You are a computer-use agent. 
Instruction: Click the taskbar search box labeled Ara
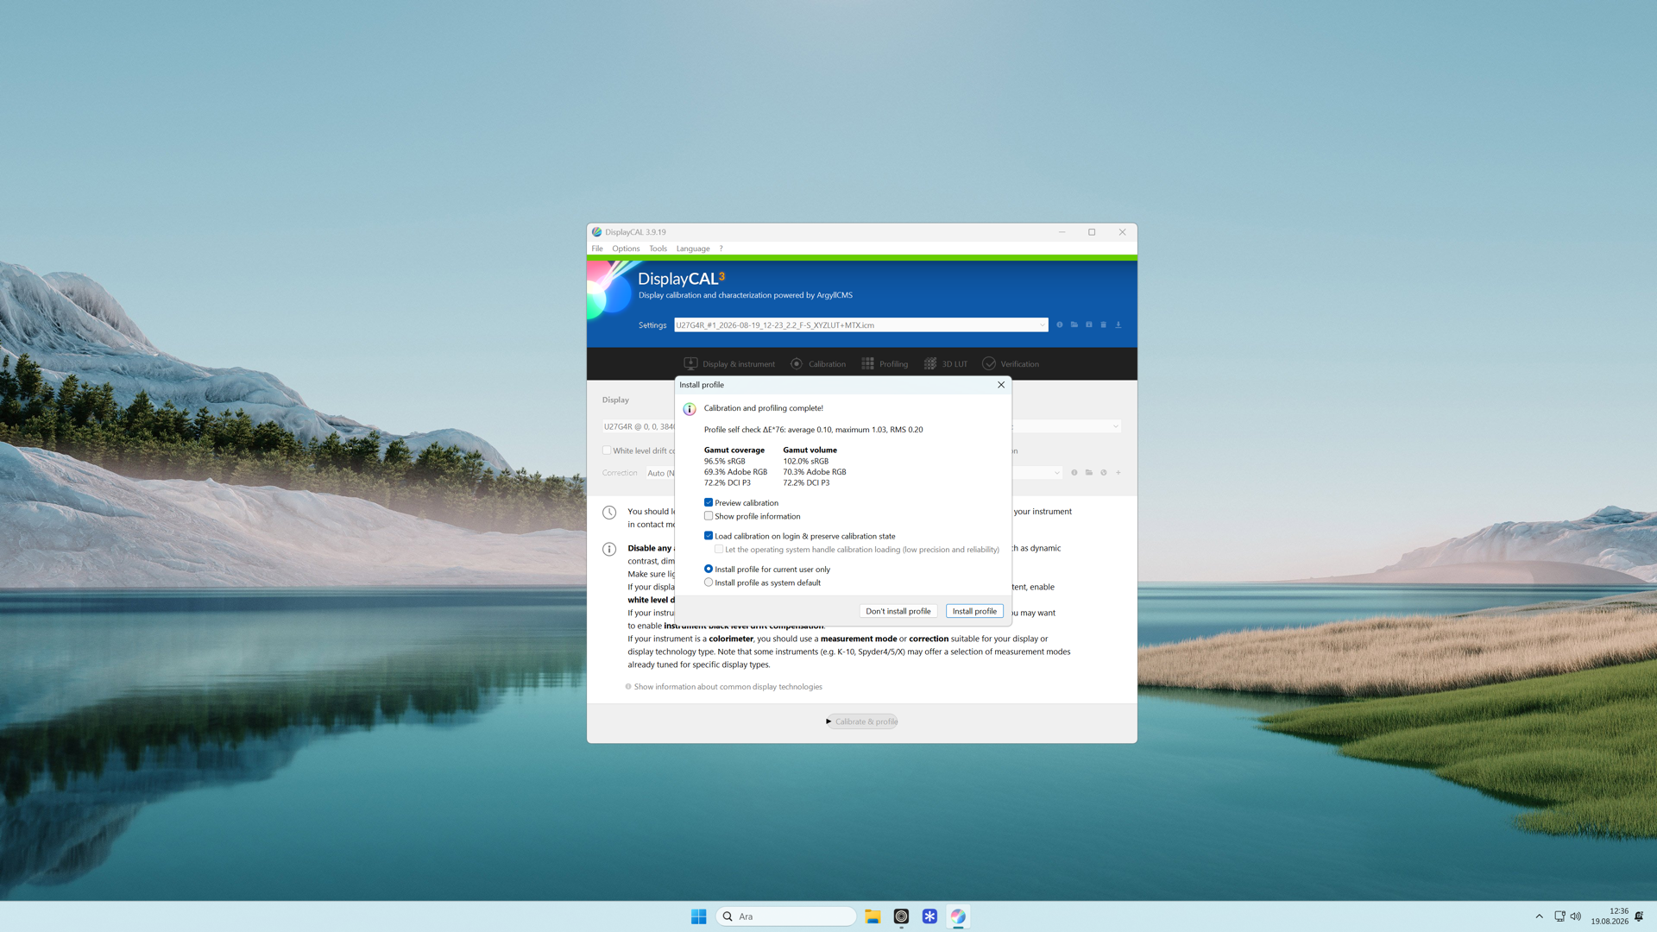786,916
